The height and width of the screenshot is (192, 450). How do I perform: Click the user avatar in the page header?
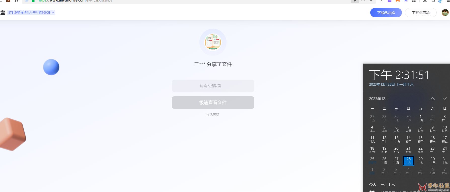(445, 13)
